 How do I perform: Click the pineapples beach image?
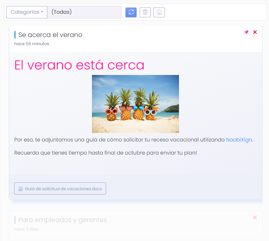pos(135,104)
